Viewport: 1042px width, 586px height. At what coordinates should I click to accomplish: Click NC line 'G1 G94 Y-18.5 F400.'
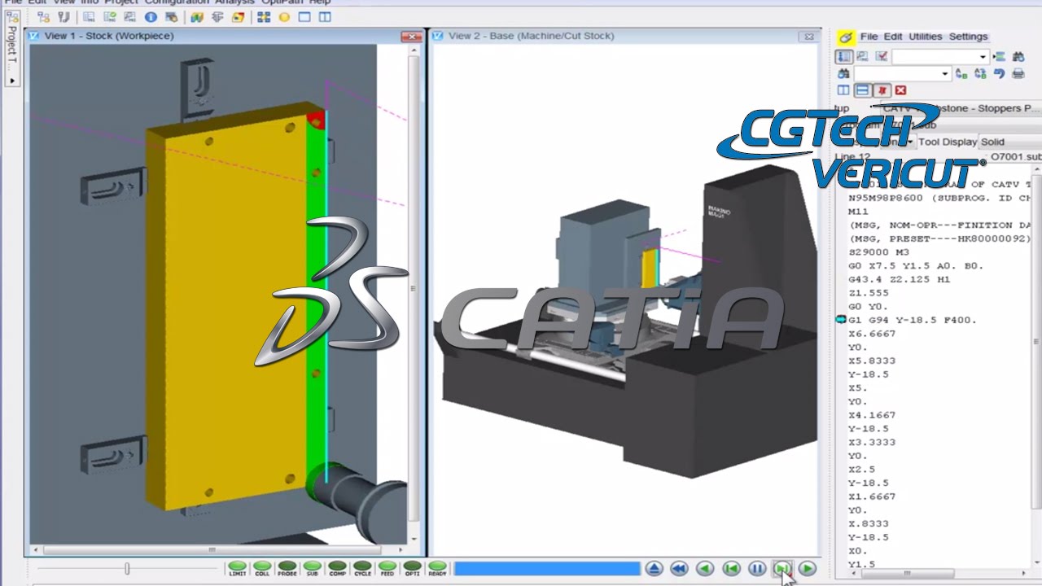point(912,320)
